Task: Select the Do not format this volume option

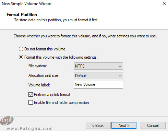Action: point(21,49)
